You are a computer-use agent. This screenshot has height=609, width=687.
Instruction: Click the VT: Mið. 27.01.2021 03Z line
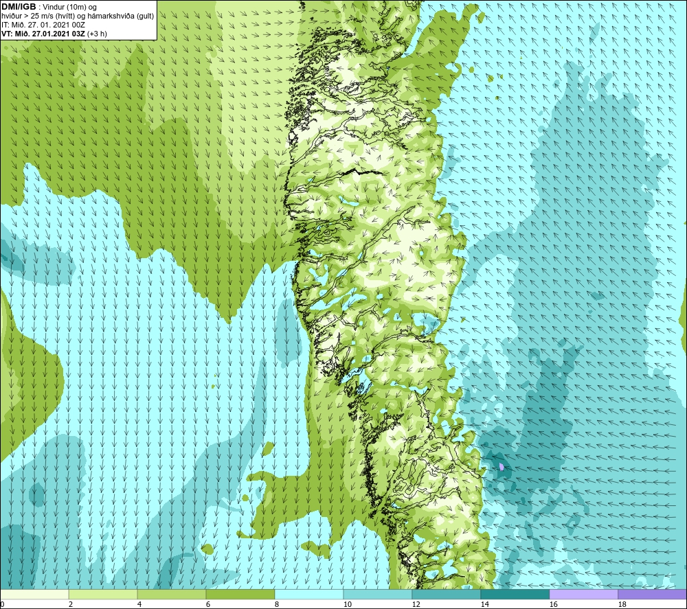click(54, 33)
